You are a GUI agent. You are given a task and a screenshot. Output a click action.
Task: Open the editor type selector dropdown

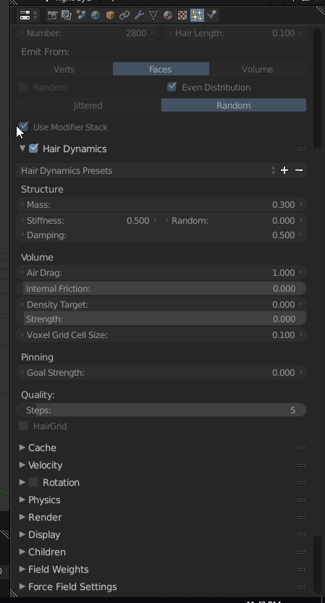(x=28, y=15)
